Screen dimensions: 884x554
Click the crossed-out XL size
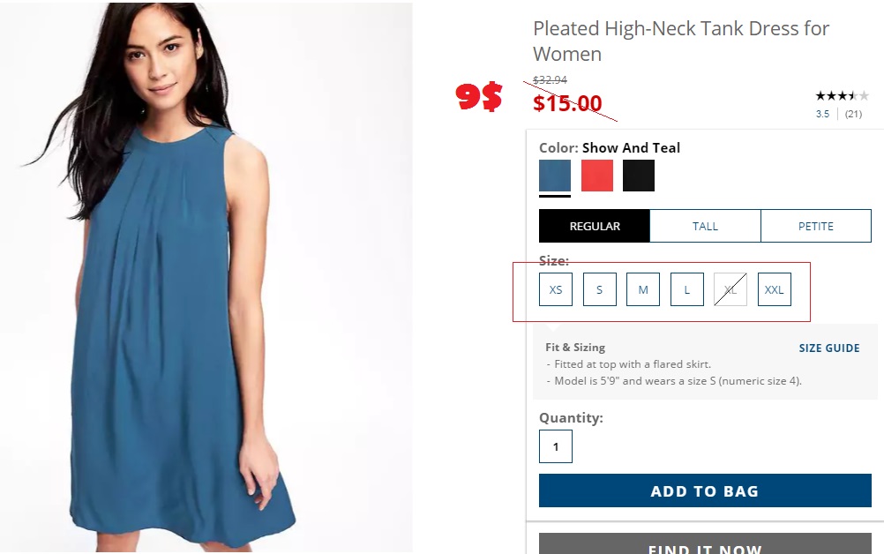pos(730,289)
